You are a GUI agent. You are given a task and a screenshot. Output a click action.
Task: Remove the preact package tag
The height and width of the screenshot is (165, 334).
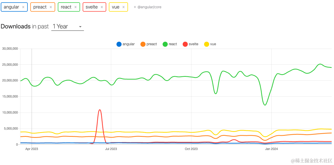[51, 7]
